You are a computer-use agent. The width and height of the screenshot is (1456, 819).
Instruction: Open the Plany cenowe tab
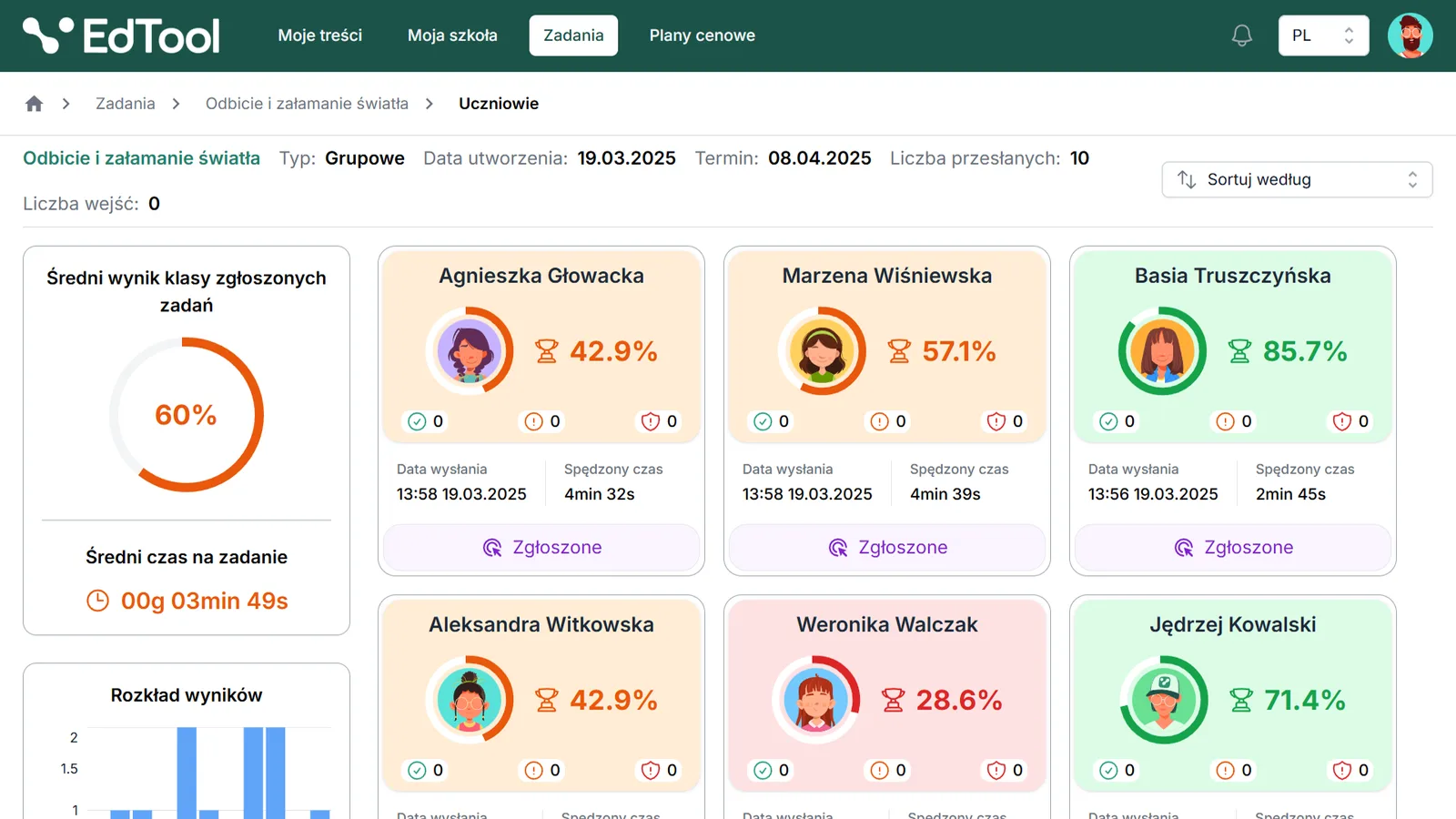[703, 35]
